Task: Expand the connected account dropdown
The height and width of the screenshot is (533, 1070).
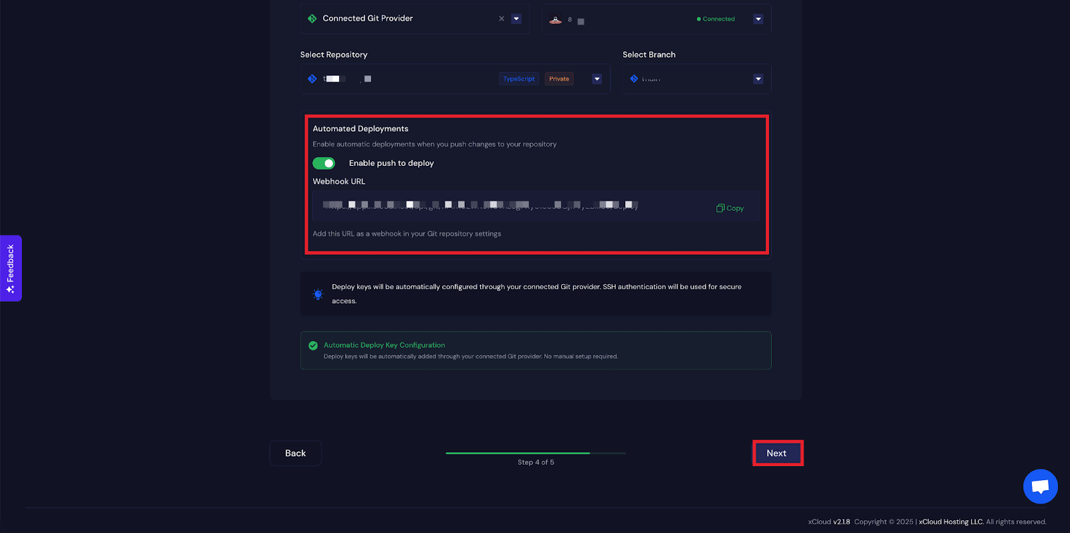Action: tap(758, 19)
